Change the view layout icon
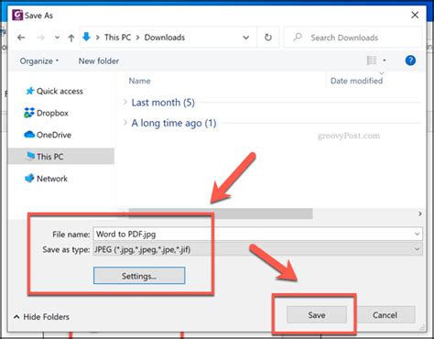 pyautogui.click(x=372, y=60)
